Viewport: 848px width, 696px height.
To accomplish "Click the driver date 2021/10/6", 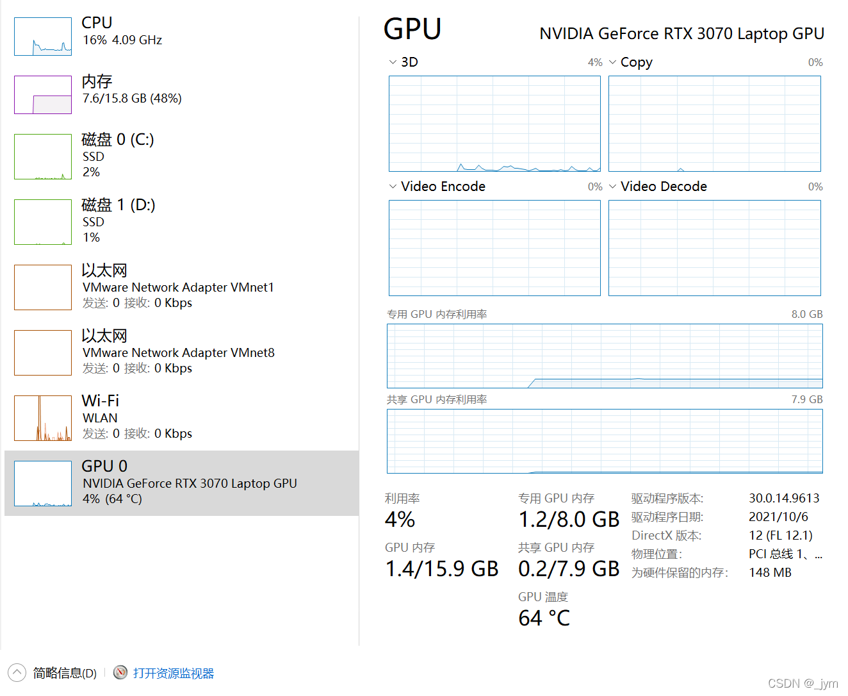I will click(778, 517).
